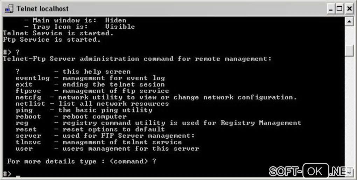The width and height of the screenshot is (357, 180).
Task: Click the exit command in help list
Action: tap(24, 84)
